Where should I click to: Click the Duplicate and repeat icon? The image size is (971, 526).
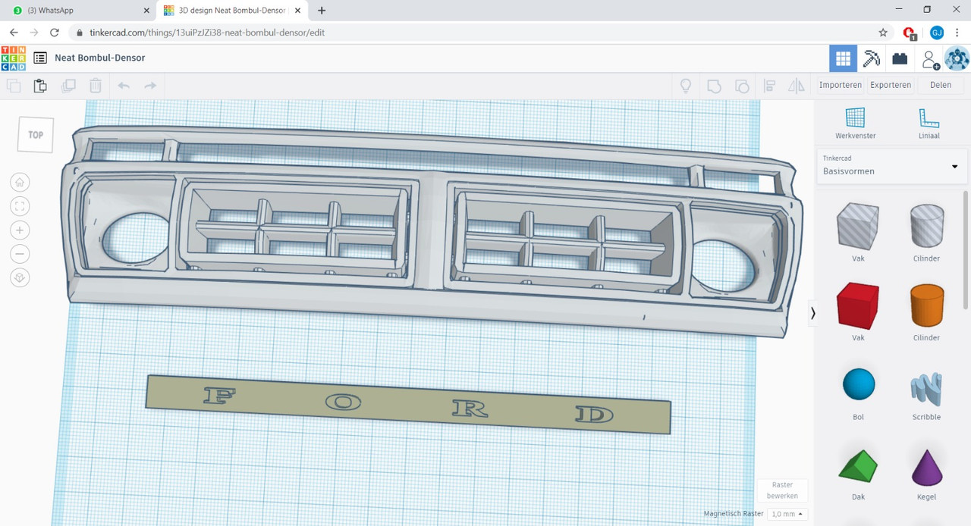pos(68,86)
